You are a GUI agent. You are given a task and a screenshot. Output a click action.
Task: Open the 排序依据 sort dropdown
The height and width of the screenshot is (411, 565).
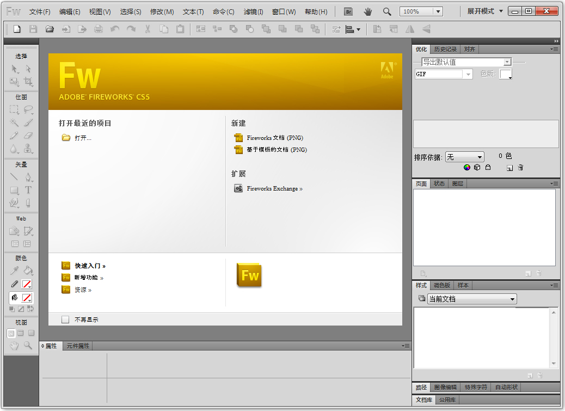point(464,157)
